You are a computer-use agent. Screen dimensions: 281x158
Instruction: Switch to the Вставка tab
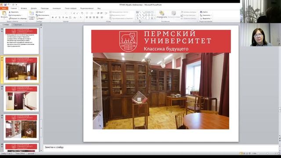[x=24, y=8]
